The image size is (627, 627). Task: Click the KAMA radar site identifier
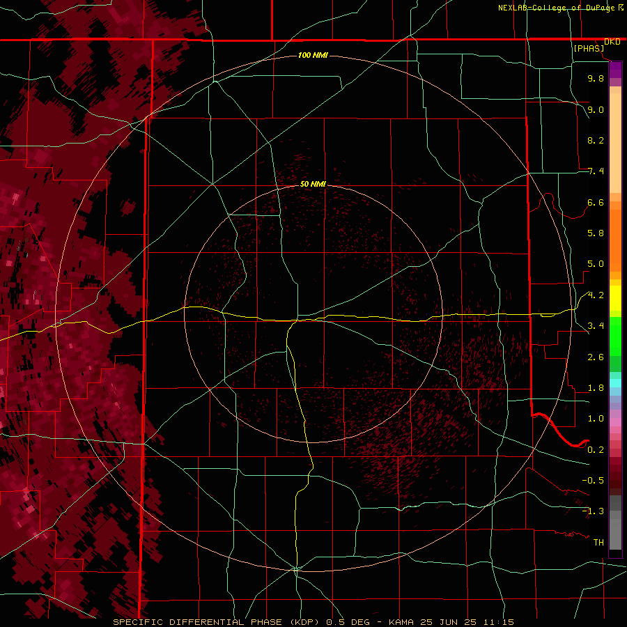(402, 622)
